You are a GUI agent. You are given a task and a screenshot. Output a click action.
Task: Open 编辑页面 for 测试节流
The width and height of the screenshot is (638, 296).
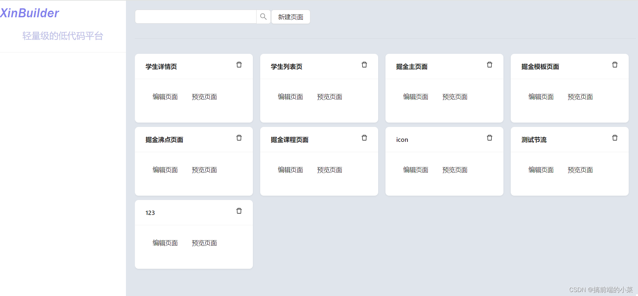(x=541, y=170)
